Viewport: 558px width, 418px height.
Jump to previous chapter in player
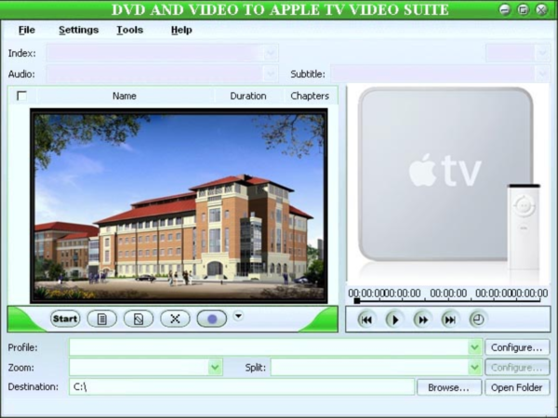[x=365, y=320]
